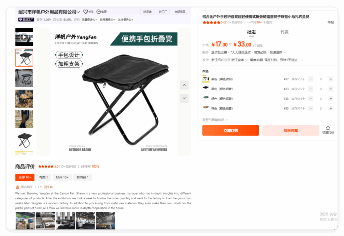
Task: Filter reviews by 有图 1 tab
Action: click(43, 177)
